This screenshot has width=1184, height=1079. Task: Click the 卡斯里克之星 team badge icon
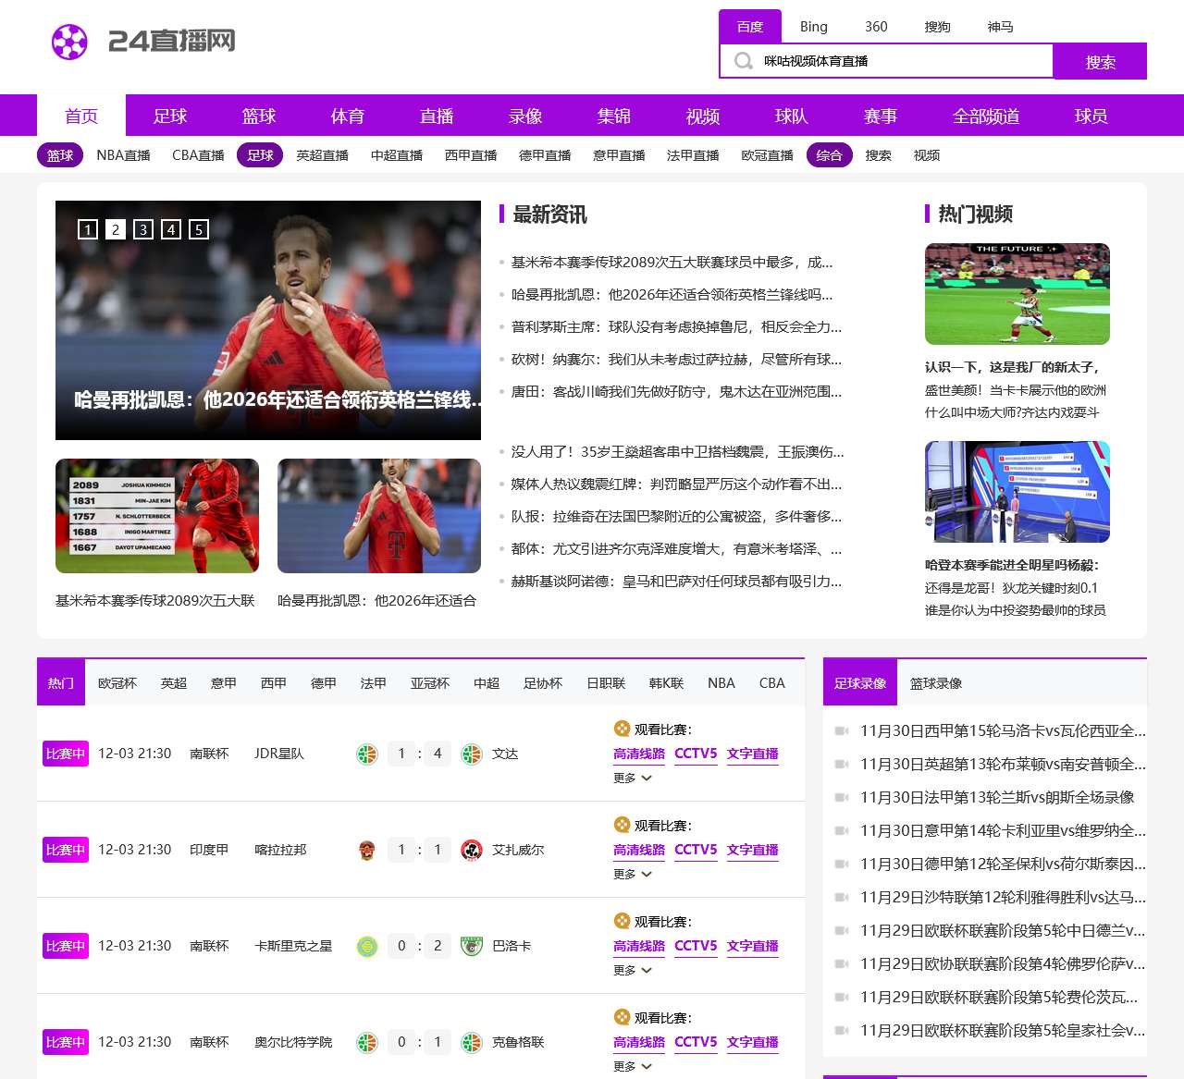pos(367,947)
